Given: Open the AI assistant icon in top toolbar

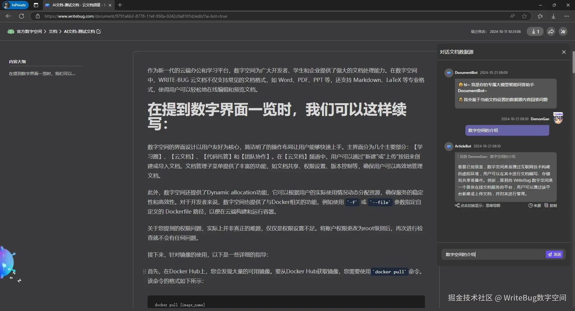Looking at the screenshot, I should [x=563, y=31].
